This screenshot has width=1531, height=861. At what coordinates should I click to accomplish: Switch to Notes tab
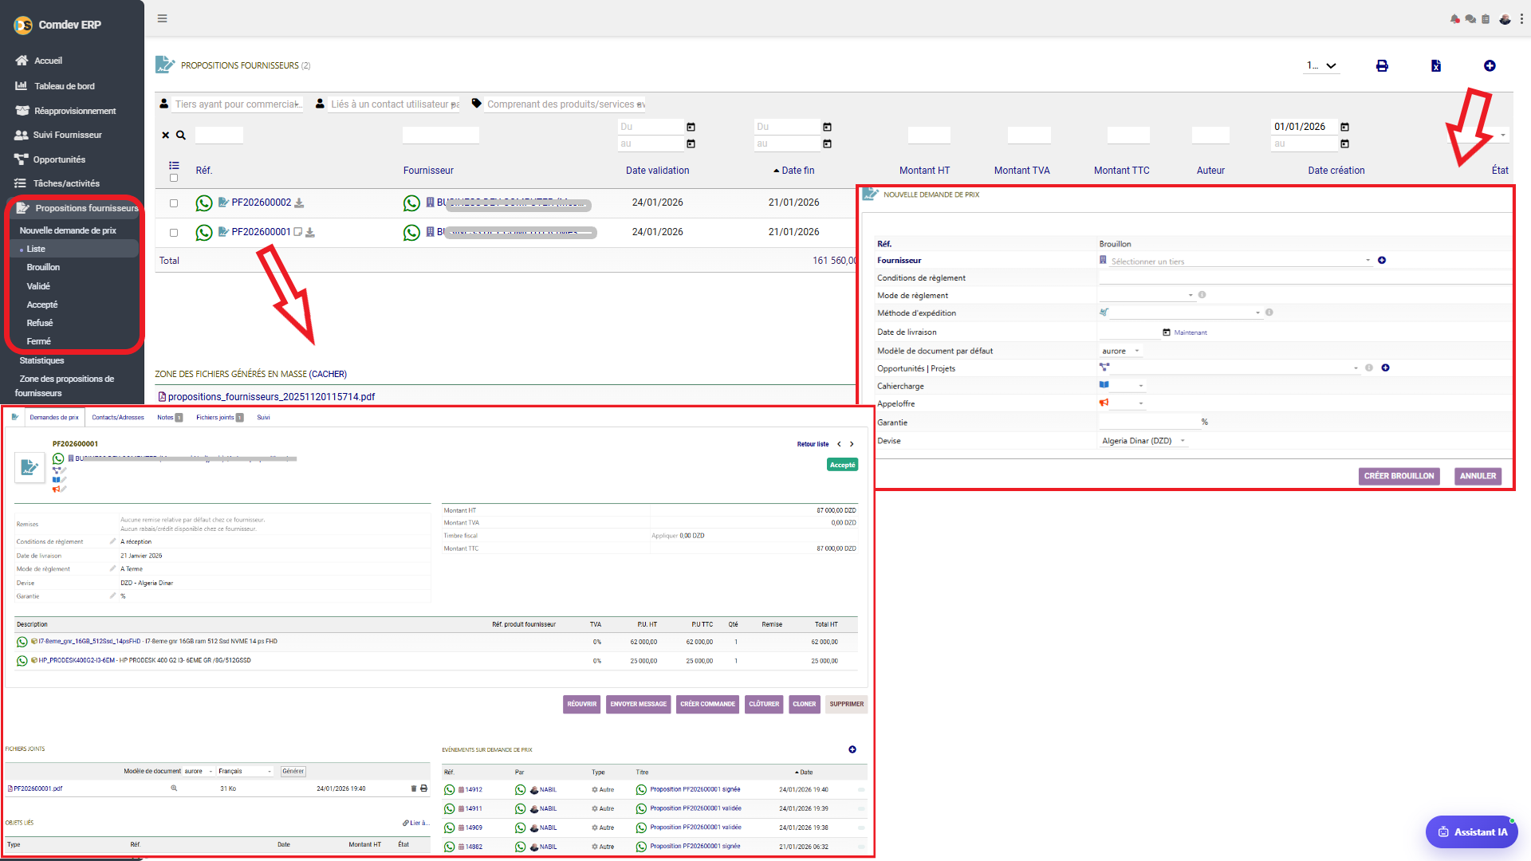point(169,418)
